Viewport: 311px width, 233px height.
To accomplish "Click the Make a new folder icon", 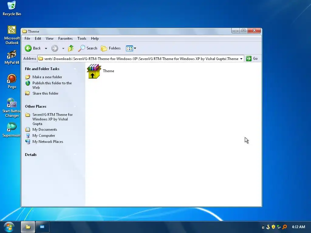I will coord(28,77).
